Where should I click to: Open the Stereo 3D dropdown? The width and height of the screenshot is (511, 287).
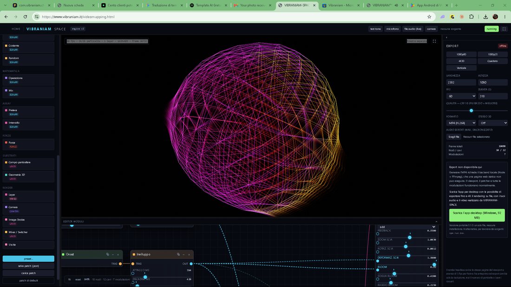click(493, 123)
